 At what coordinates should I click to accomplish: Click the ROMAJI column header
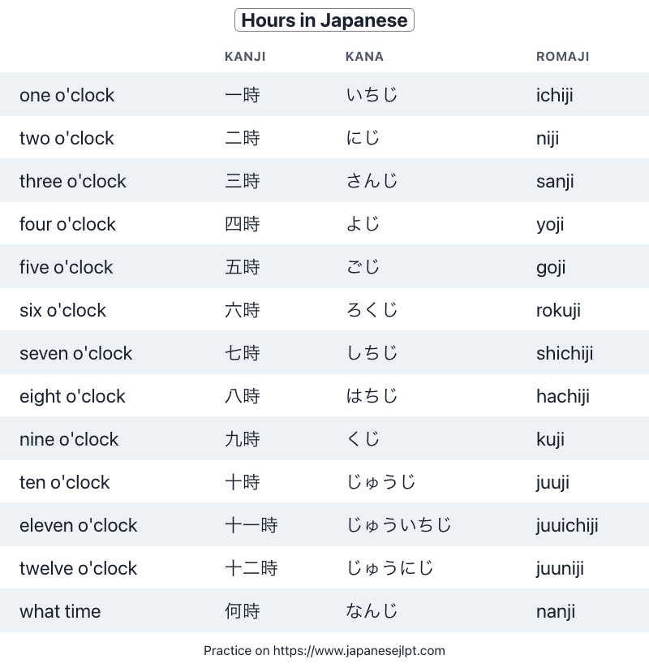562,57
